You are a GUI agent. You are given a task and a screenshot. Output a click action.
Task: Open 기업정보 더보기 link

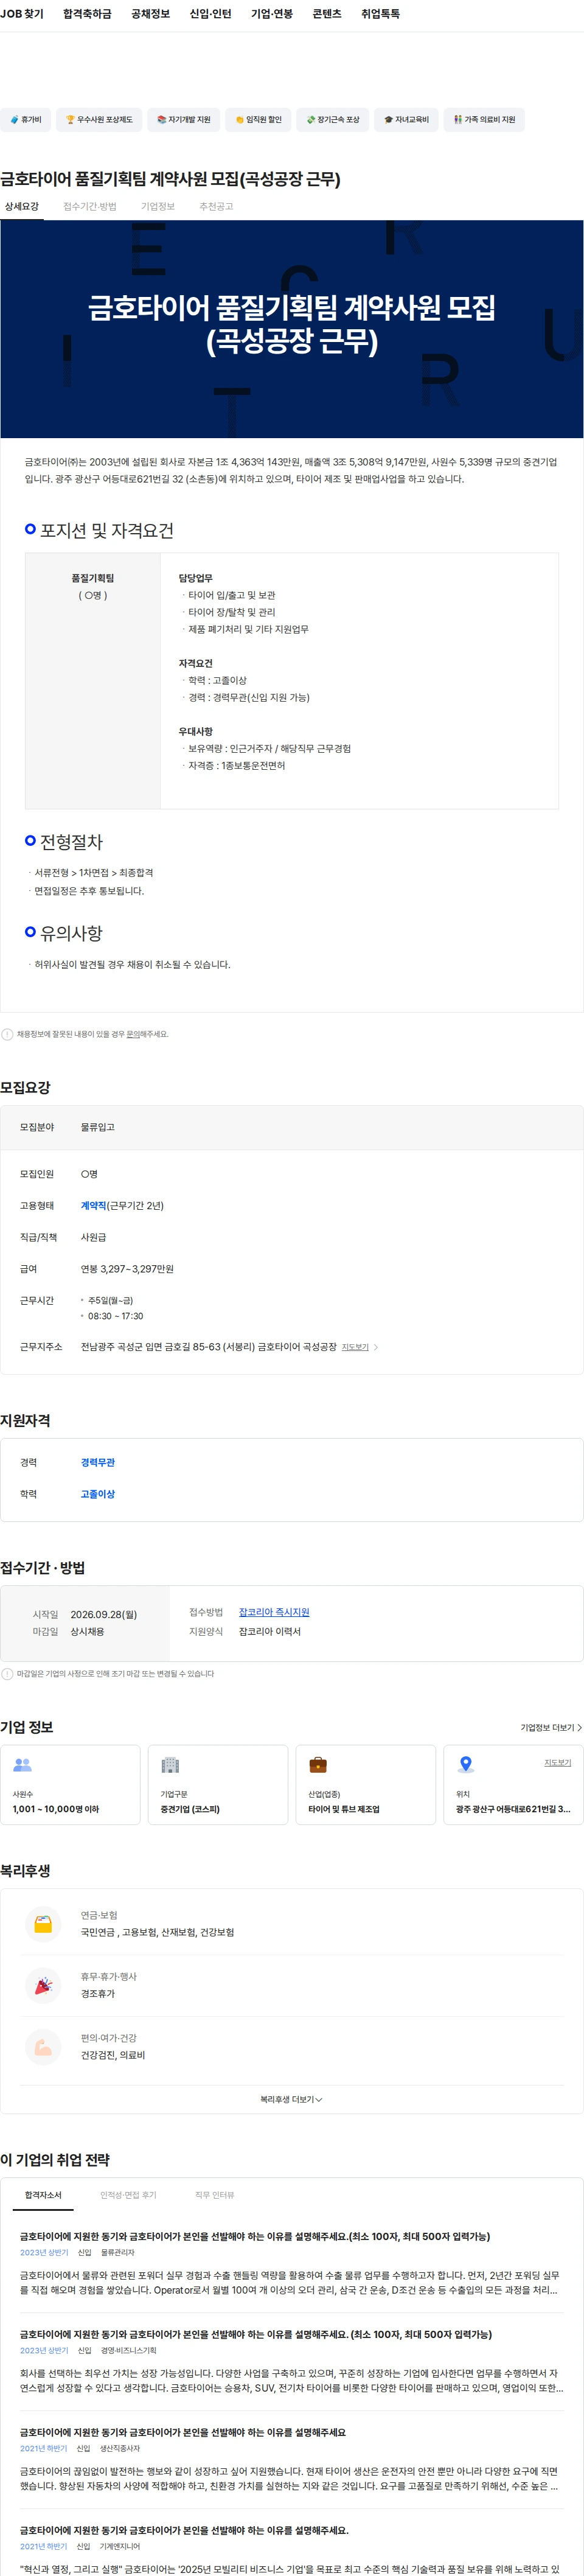551,1727
